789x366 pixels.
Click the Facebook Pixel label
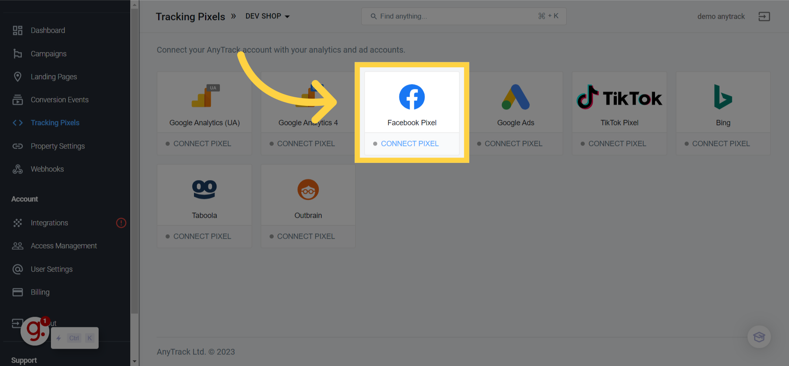[x=412, y=123]
